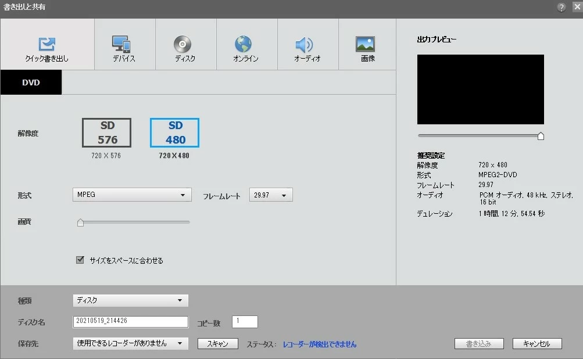Click the 720X480 resolution label
The image size is (583, 359).
[174, 156]
